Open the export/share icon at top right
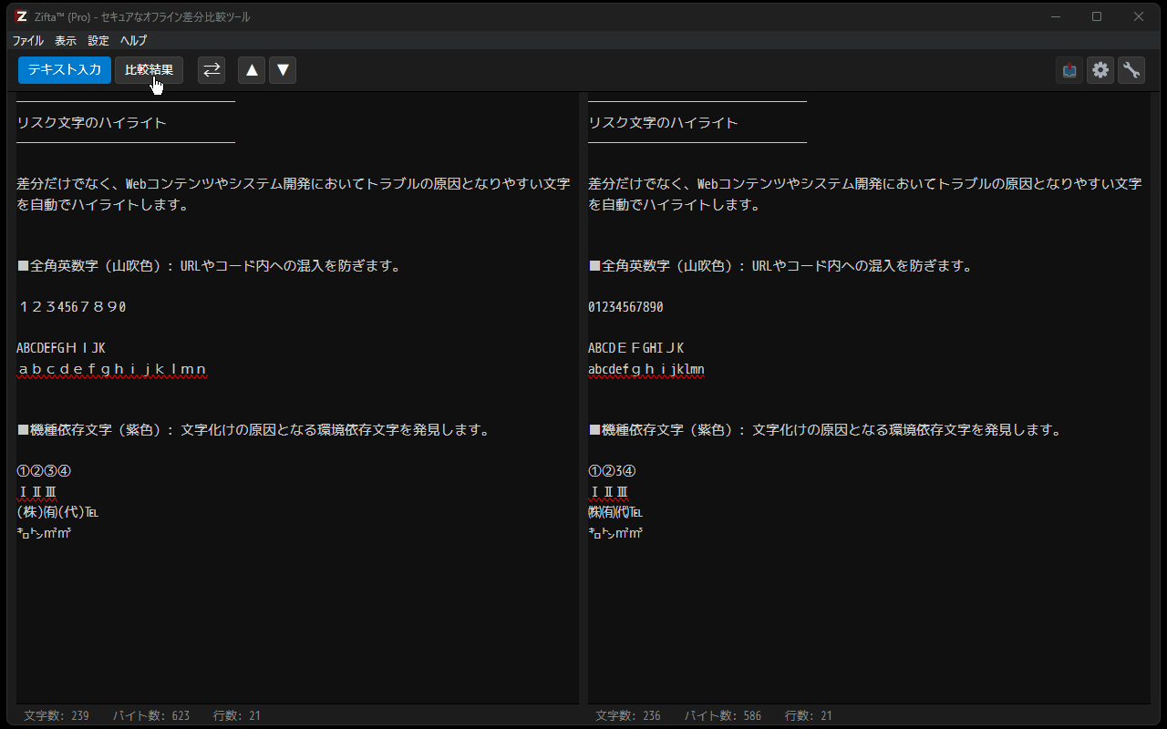The height and width of the screenshot is (729, 1167). (x=1069, y=70)
